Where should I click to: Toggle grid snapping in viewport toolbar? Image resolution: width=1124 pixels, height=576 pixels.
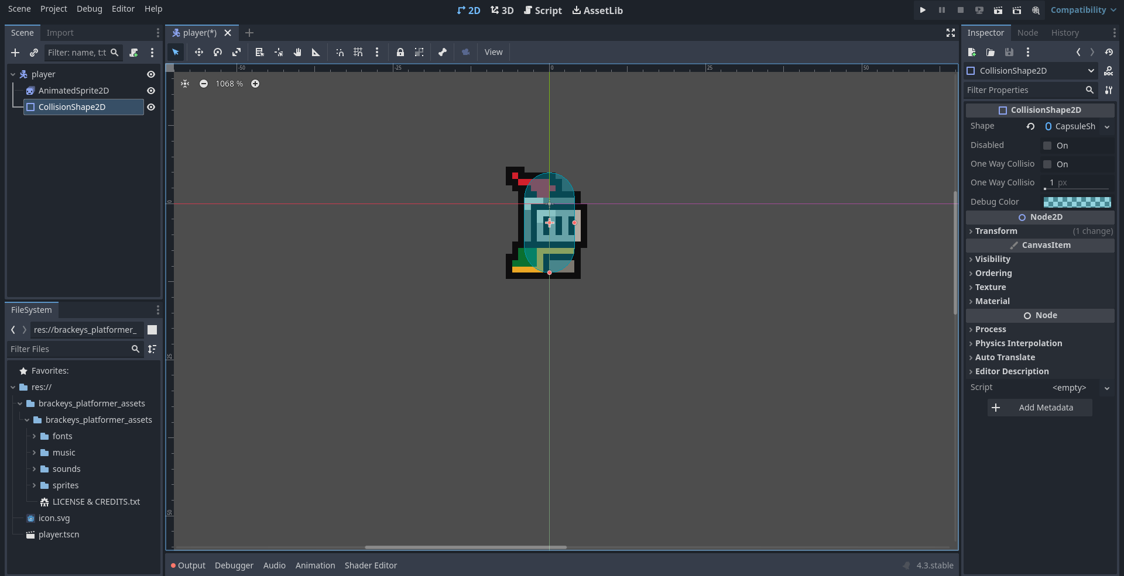pos(358,52)
